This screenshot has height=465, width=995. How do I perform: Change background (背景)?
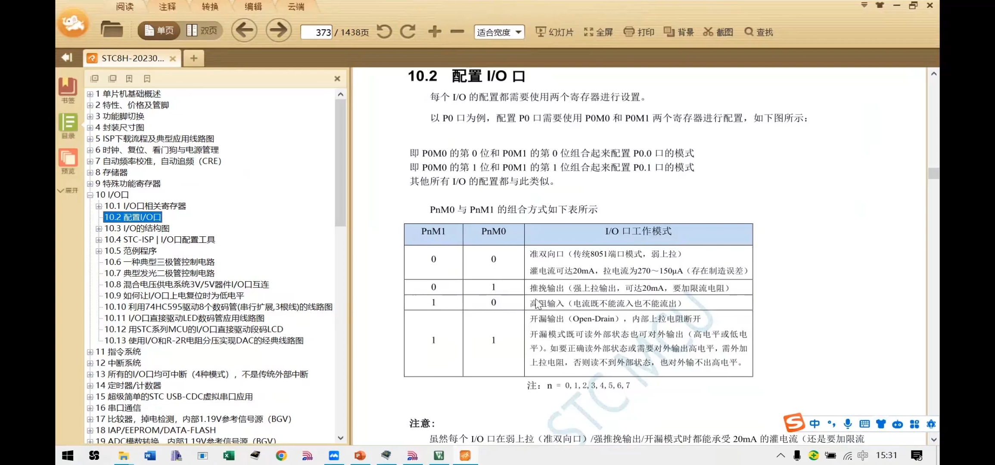pos(678,32)
